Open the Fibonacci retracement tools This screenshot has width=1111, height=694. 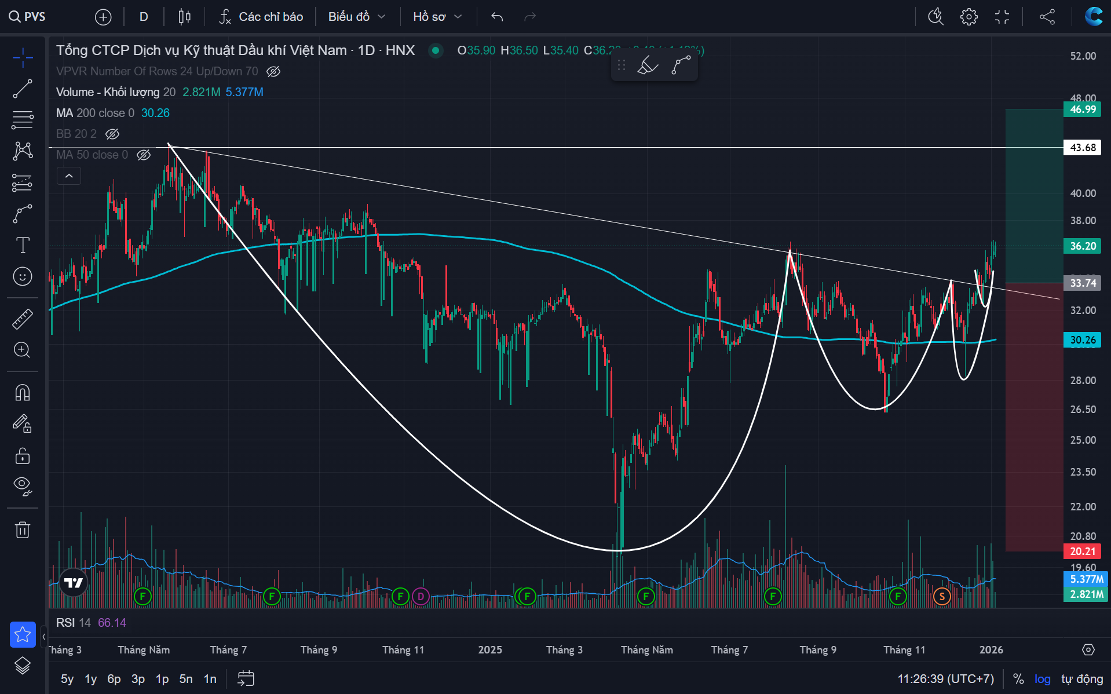(x=23, y=120)
